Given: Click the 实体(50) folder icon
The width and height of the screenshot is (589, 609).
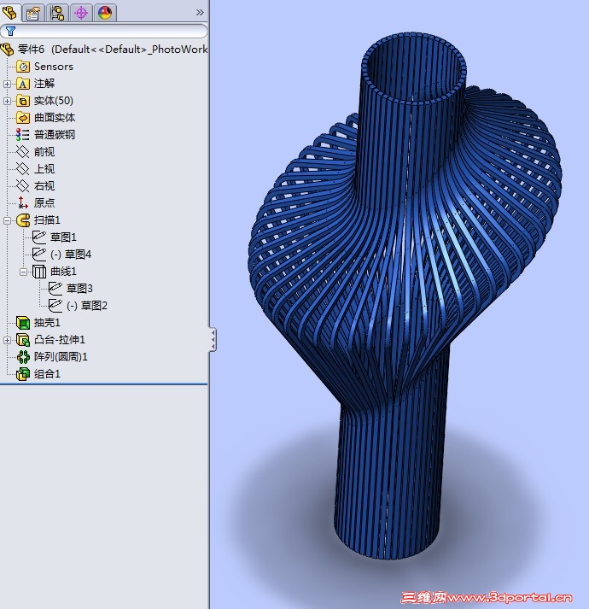Looking at the screenshot, I should click(x=23, y=101).
